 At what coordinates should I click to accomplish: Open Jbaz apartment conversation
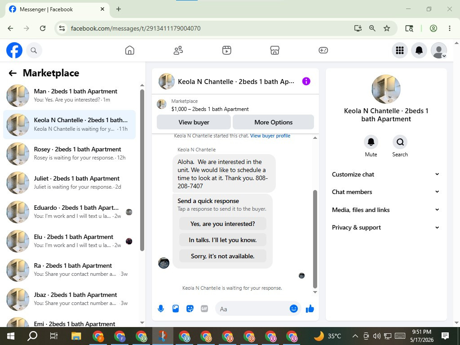[70, 299]
